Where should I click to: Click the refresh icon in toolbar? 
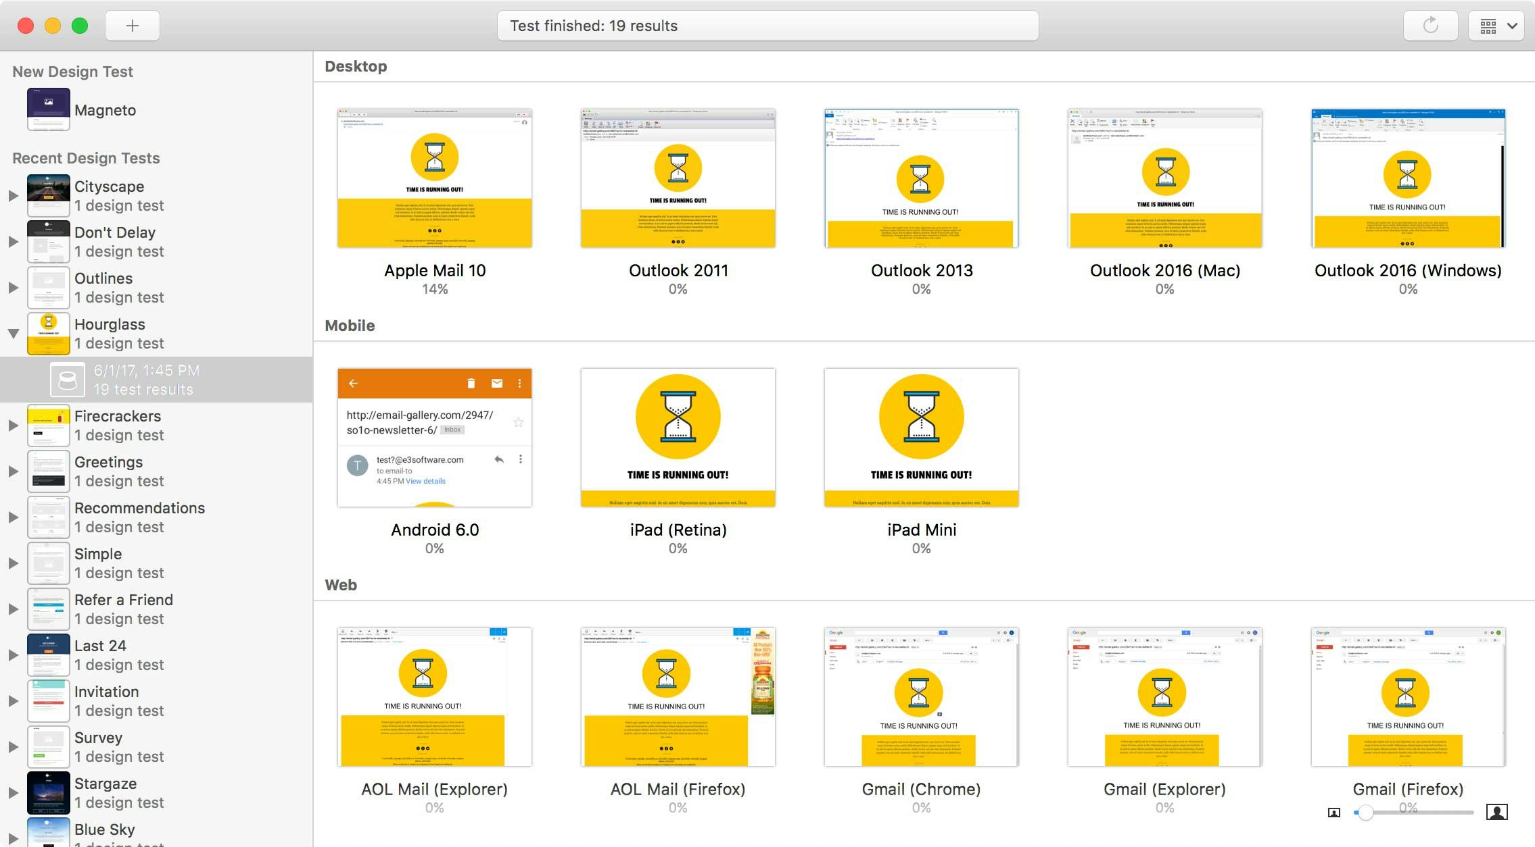pos(1430,26)
